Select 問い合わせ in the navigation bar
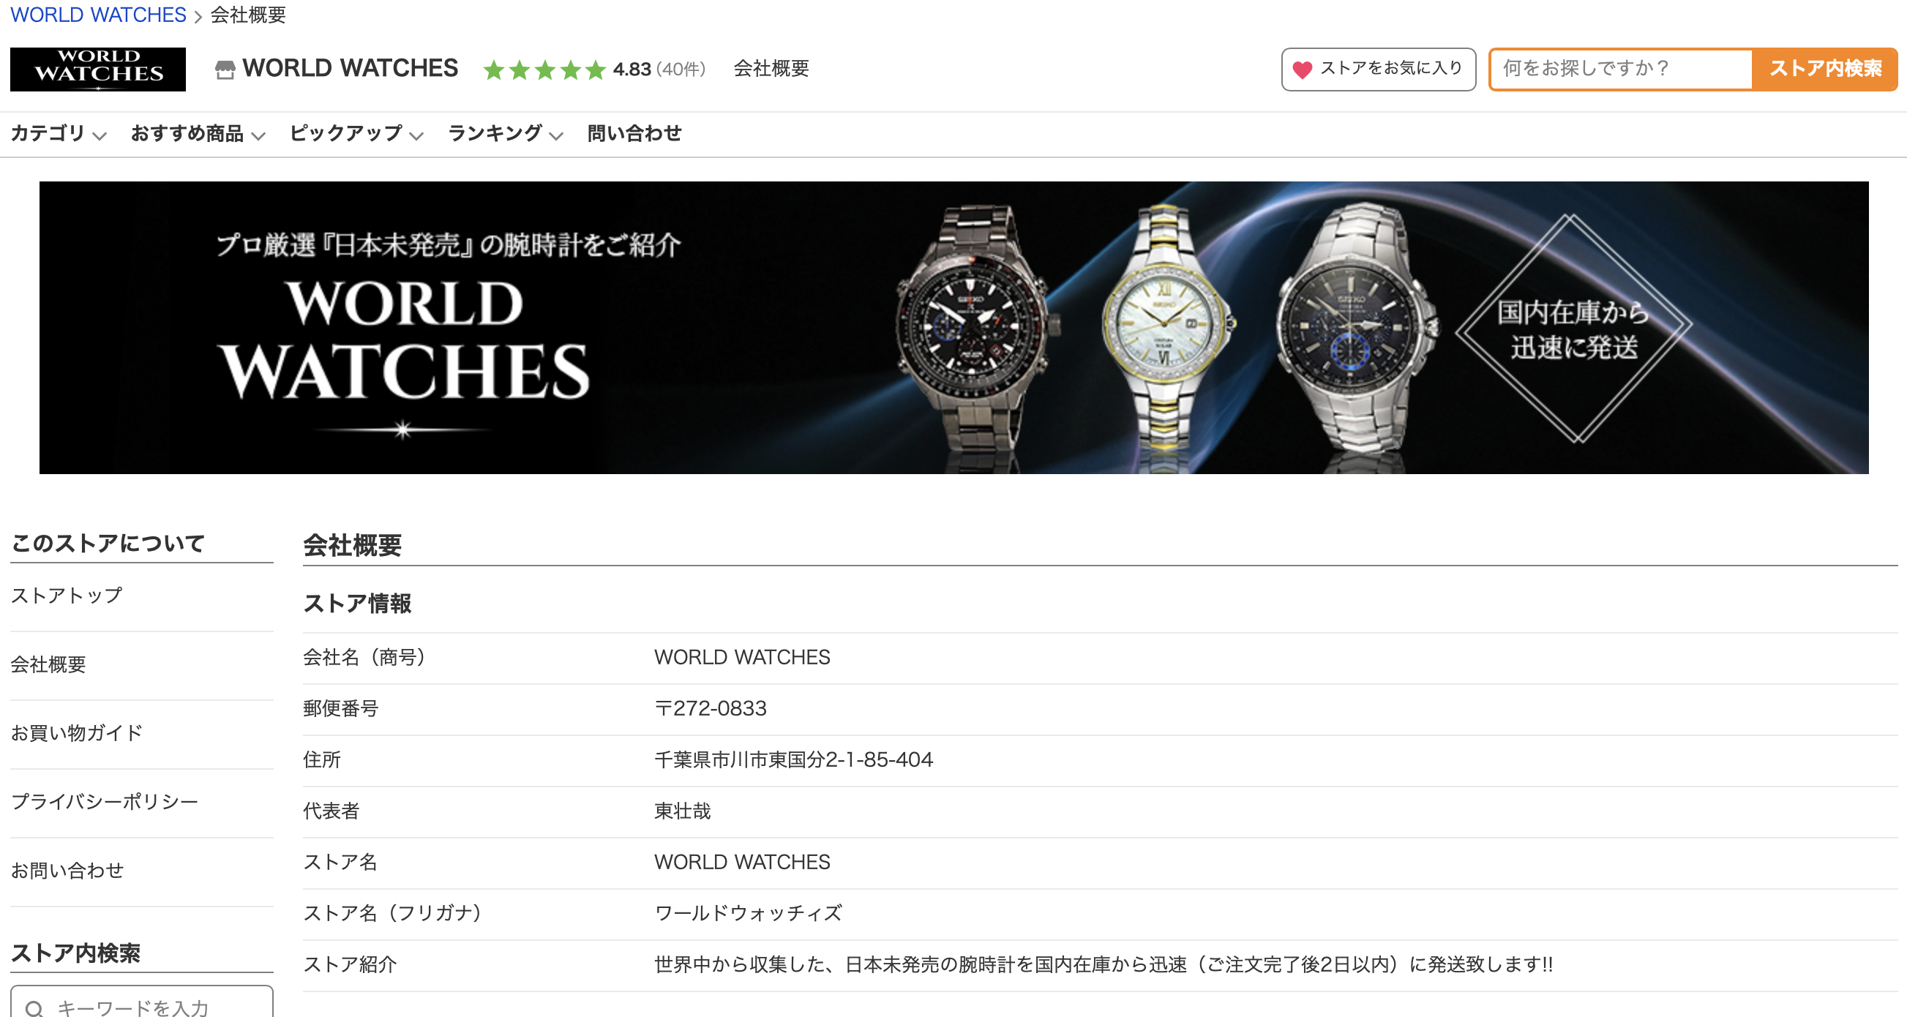1907x1017 pixels. [x=634, y=133]
